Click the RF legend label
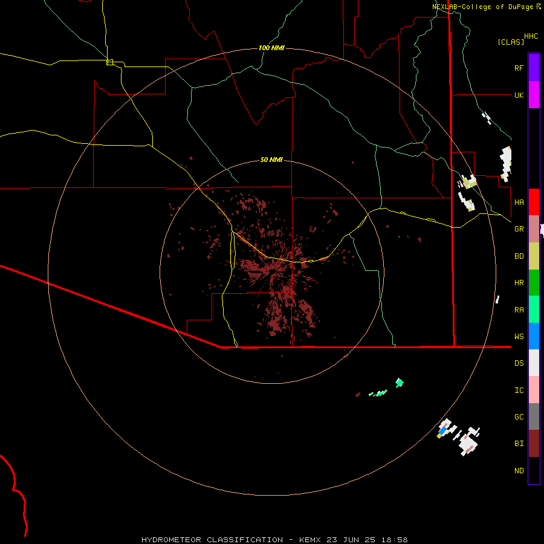The width and height of the screenshot is (544, 544). (x=519, y=68)
